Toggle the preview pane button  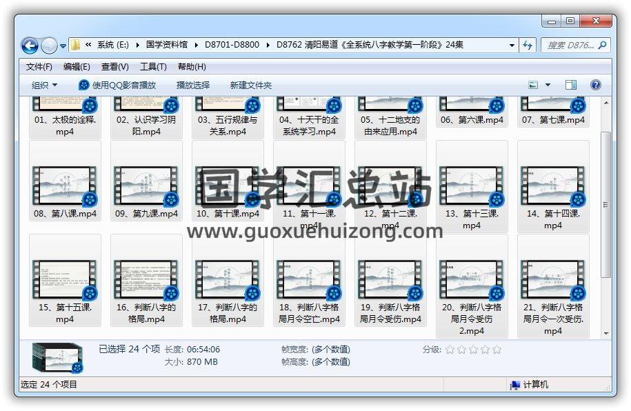click(x=571, y=85)
